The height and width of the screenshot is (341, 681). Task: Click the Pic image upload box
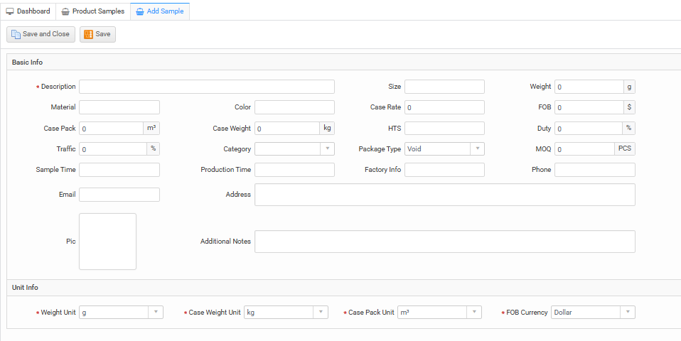[x=107, y=242]
